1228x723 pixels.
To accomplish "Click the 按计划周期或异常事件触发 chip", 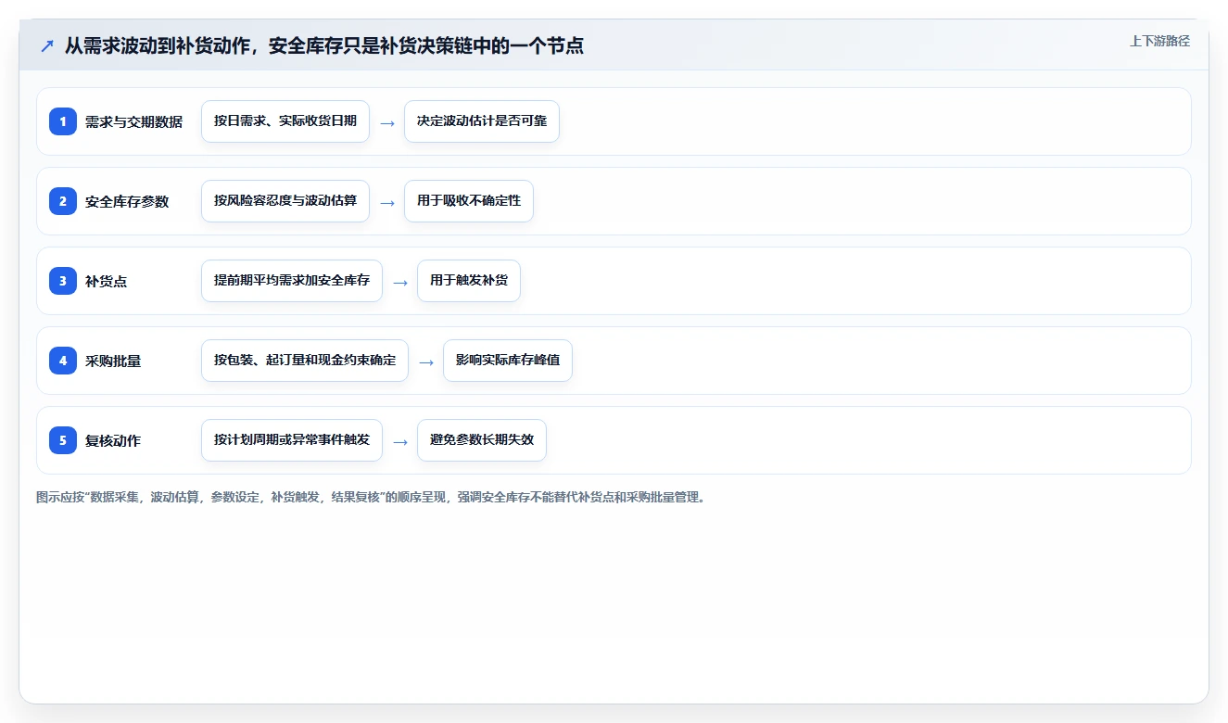I will (x=292, y=440).
